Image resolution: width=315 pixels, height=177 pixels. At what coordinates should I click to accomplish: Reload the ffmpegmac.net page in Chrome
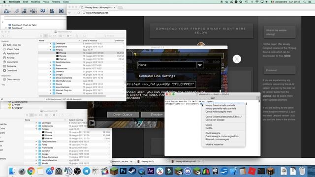coord(79,13)
